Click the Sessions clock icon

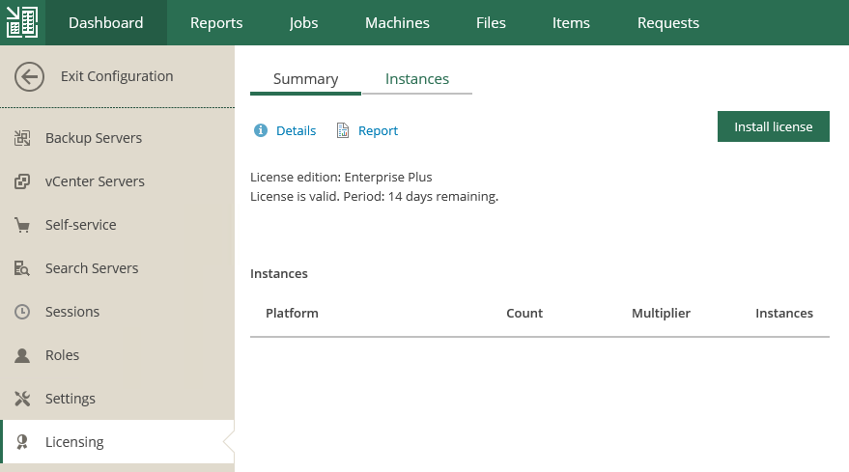pyautogui.click(x=22, y=312)
